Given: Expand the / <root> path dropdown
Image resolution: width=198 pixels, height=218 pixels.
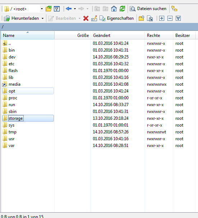Looking at the screenshot, I should tap(42, 9).
